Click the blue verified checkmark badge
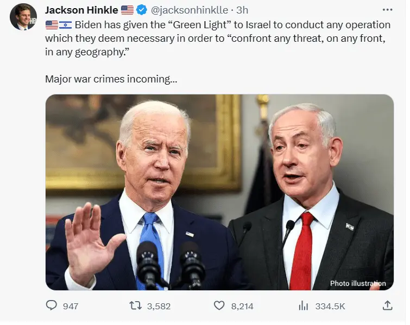410x325 pixels. coord(142,10)
